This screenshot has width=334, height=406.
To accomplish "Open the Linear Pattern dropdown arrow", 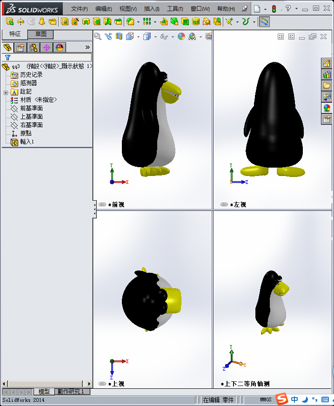I will [155, 22].
